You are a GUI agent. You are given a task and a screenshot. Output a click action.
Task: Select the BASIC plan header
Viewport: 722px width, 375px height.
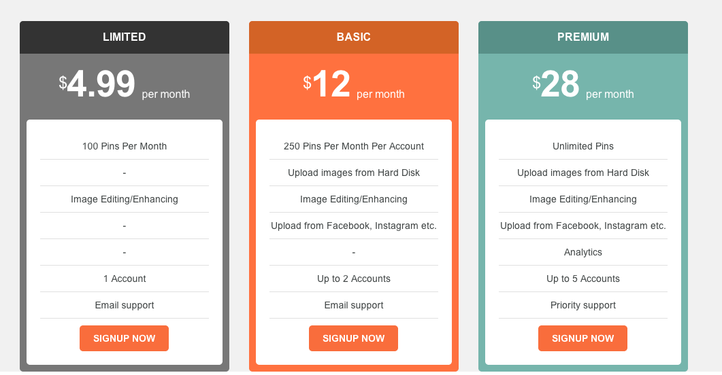point(354,37)
